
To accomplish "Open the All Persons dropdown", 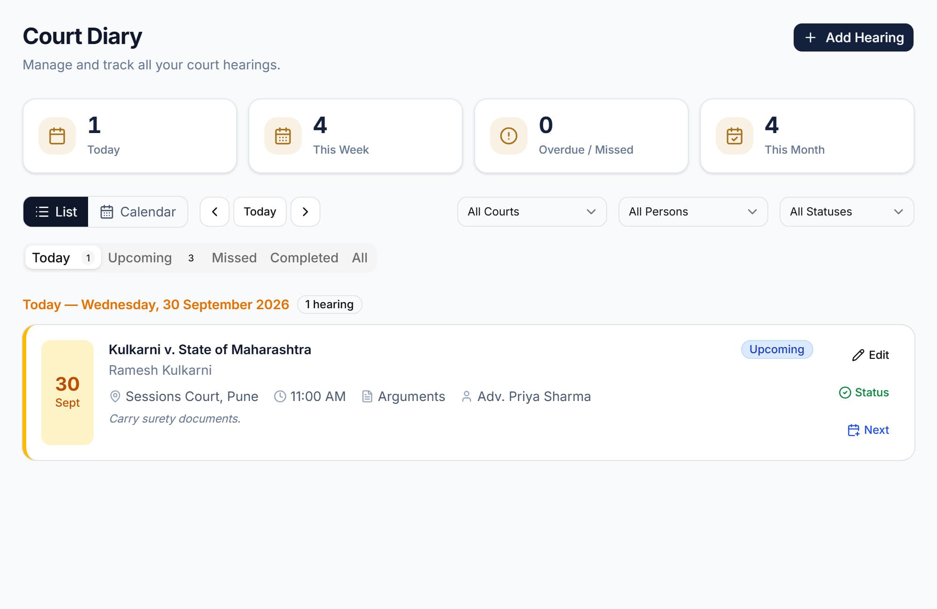I will [x=693, y=212].
